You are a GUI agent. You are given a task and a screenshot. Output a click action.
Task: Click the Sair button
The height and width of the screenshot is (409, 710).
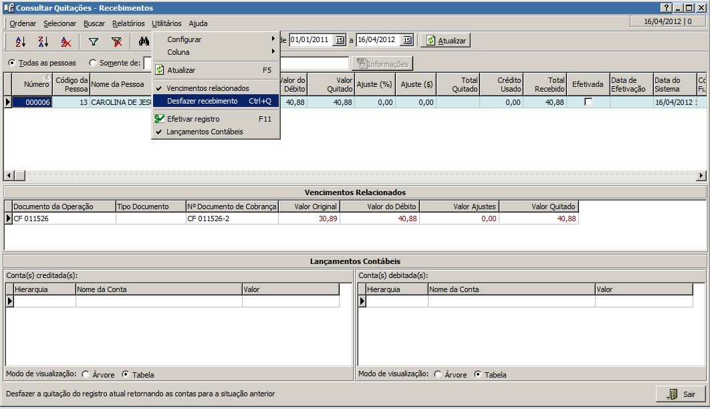681,394
